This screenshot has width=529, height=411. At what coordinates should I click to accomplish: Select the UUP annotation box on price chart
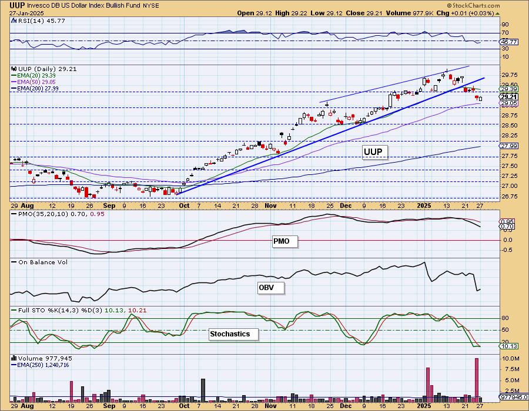375,152
